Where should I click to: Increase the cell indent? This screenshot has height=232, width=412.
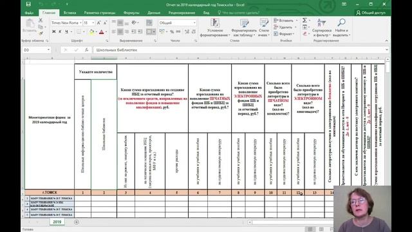pyautogui.click(x=140, y=32)
